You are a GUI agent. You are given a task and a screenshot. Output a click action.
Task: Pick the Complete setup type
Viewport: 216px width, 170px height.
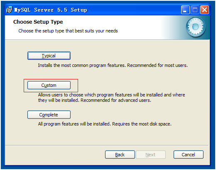(49, 115)
